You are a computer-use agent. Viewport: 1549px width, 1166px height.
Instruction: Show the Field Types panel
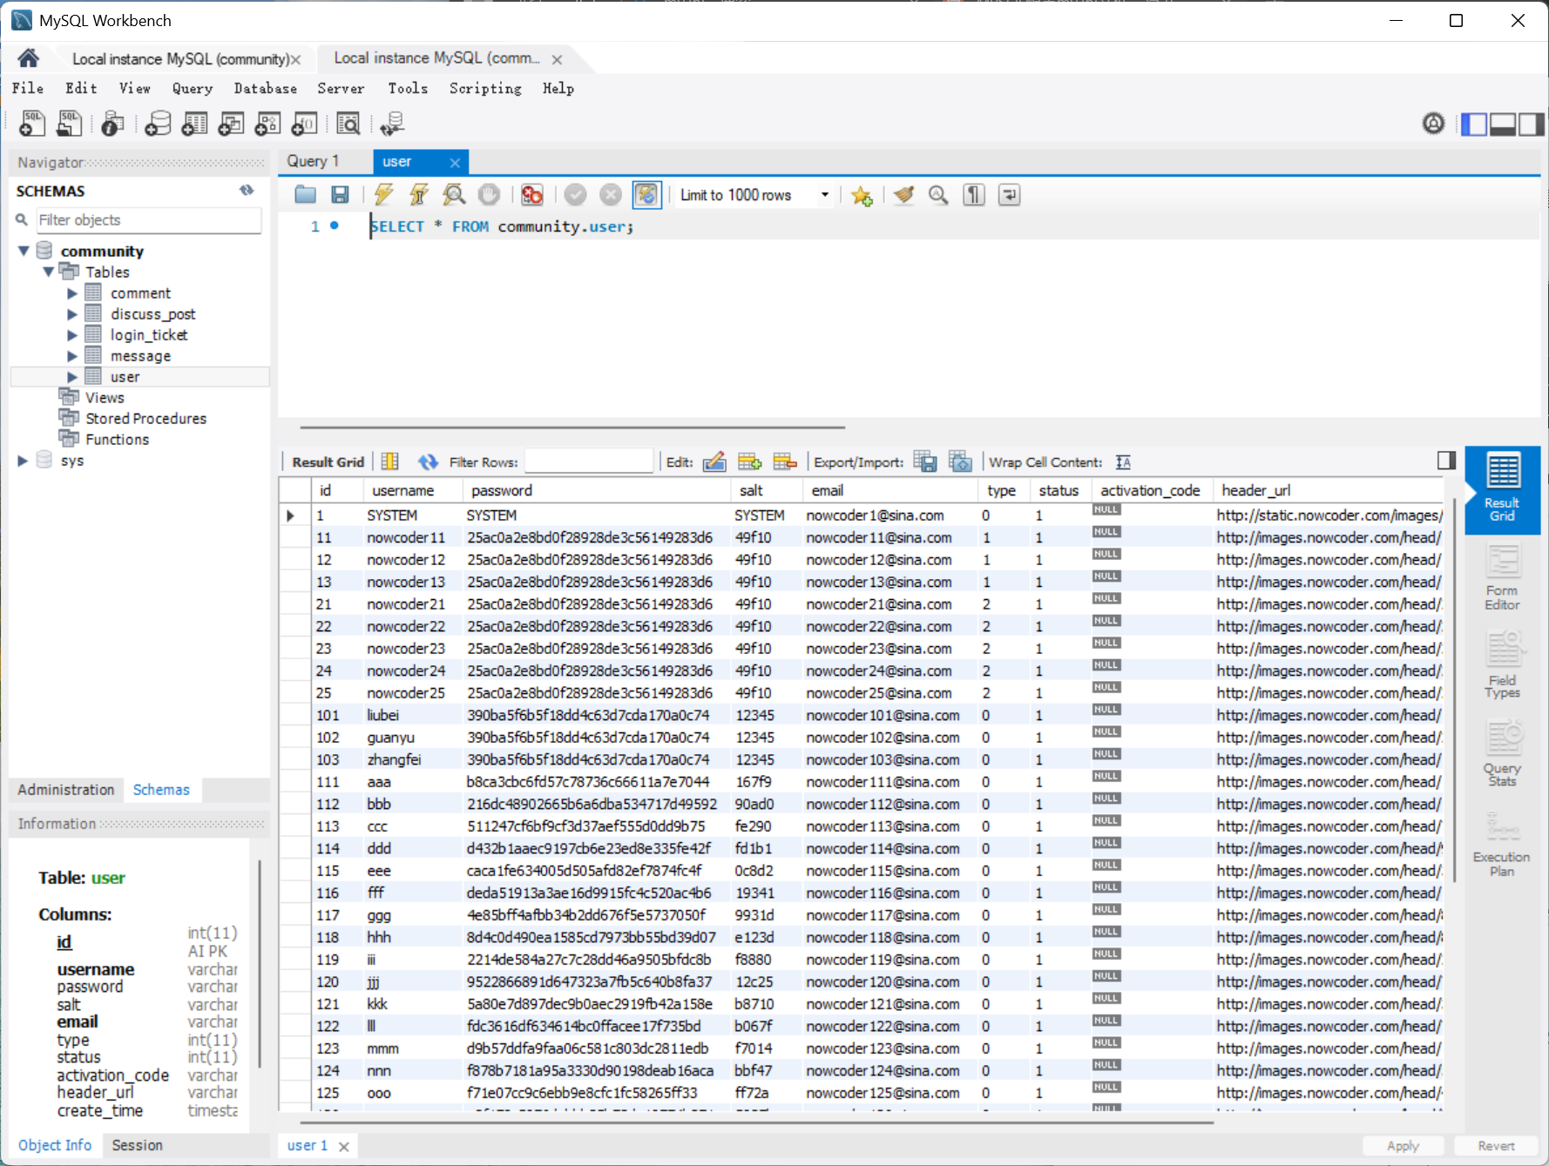click(1503, 664)
